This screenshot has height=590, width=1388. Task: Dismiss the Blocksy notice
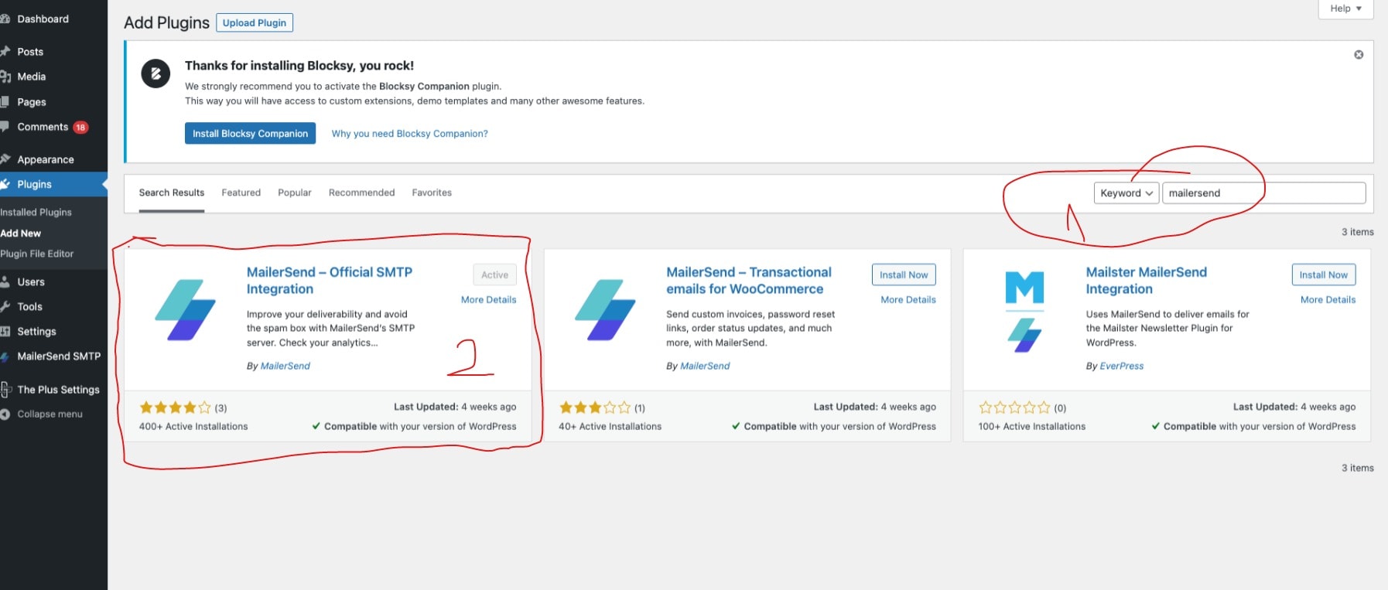tap(1359, 55)
